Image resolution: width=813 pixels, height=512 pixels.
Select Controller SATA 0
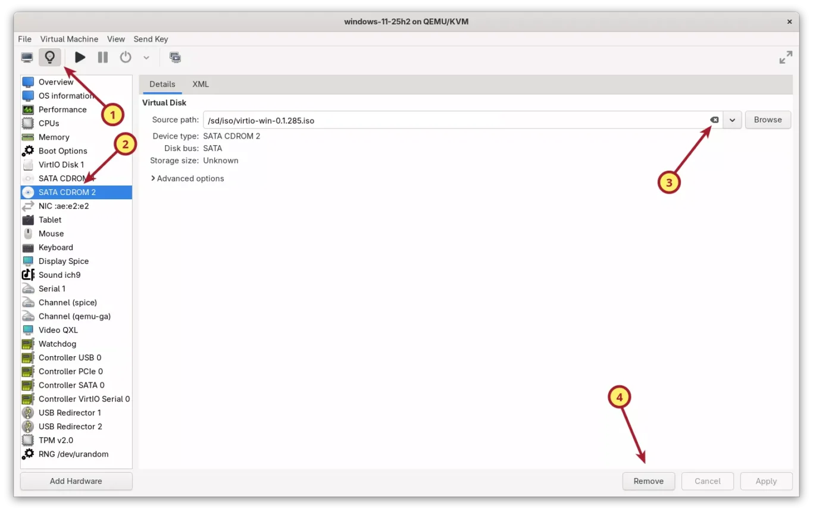pos(76,385)
